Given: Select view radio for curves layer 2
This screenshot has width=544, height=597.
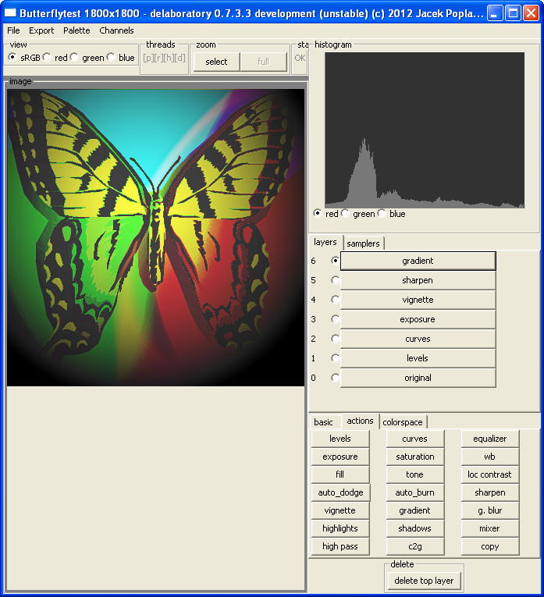Looking at the screenshot, I should click(x=335, y=339).
